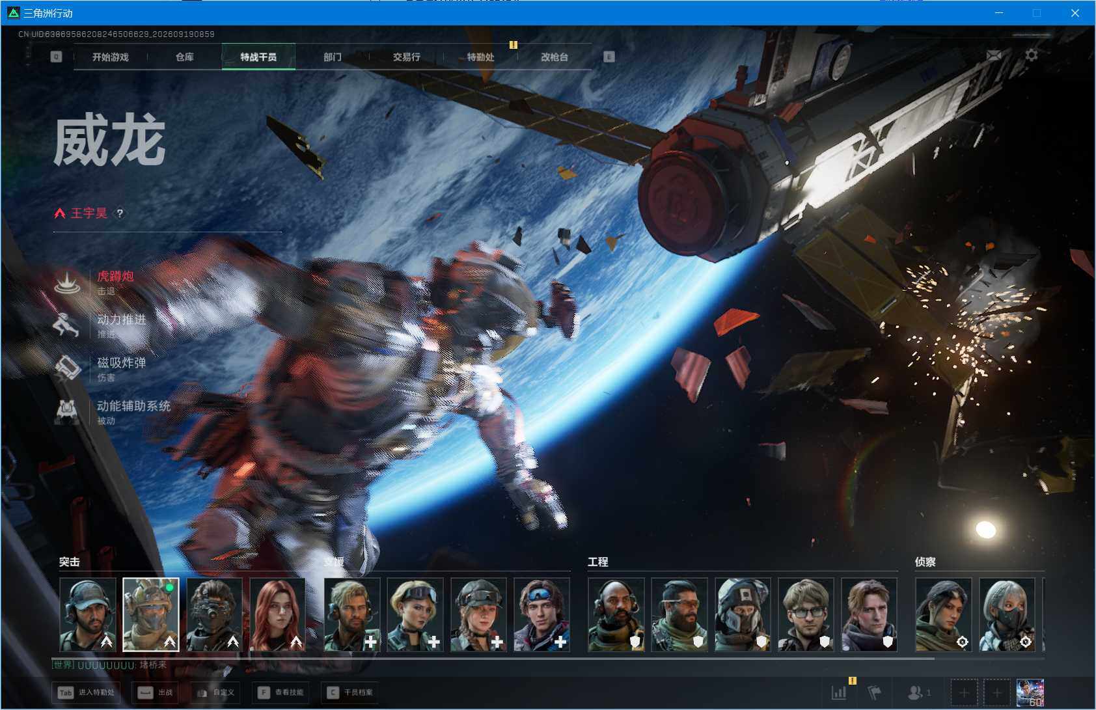Select the support operator with braid and cap

click(x=478, y=614)
